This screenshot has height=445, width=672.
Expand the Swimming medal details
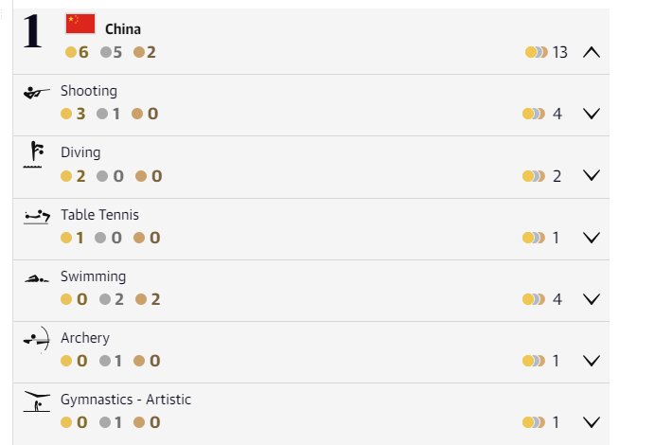[x=592, y=299]
